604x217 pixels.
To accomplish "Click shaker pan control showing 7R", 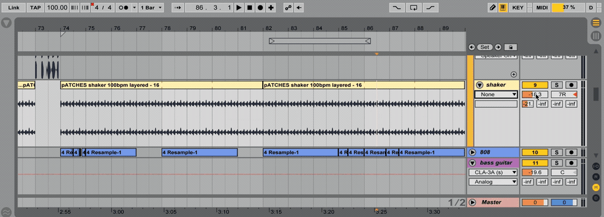I will click(x=564, y=95).
